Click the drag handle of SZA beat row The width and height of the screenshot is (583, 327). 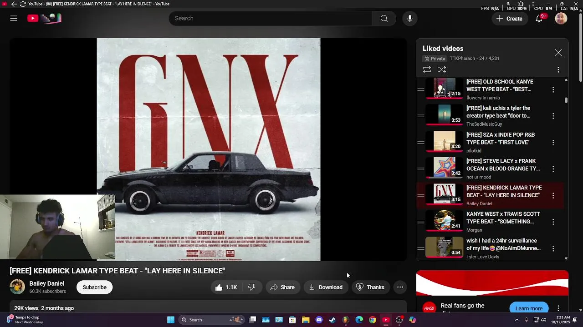pos(421,143)
